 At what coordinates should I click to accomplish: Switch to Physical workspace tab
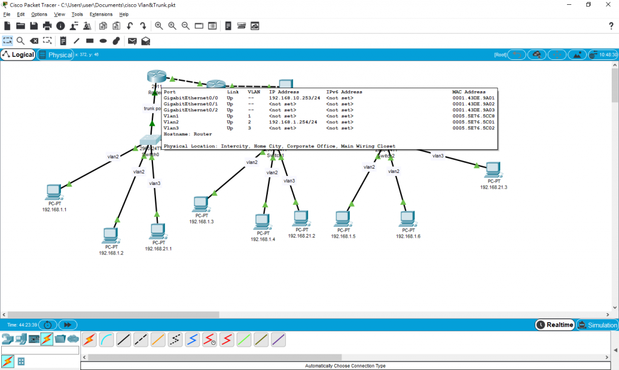click(56, 54)
